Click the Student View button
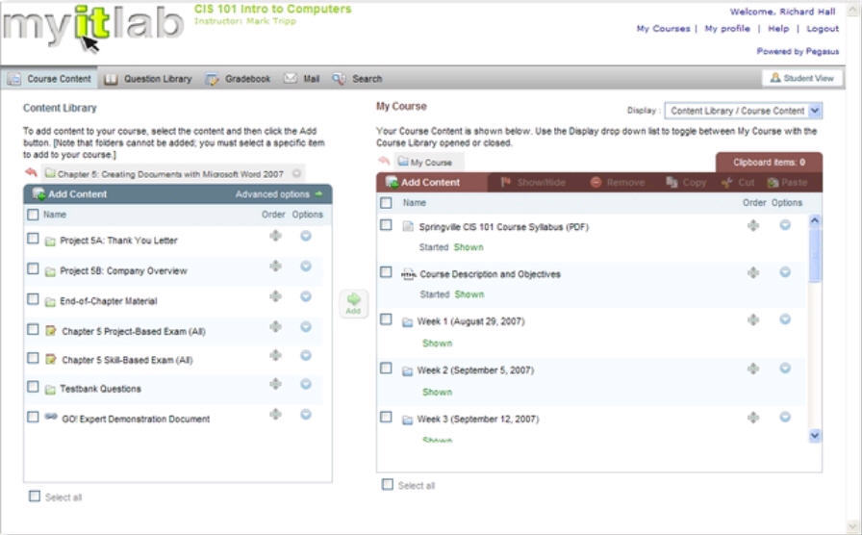This screenshot has width=862, height=535. click(x=802, y=78)
